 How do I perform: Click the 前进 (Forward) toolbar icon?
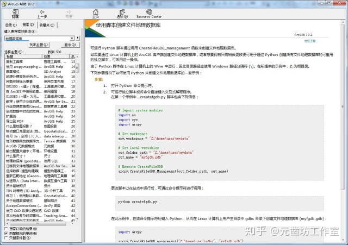[x=69, y=14]
